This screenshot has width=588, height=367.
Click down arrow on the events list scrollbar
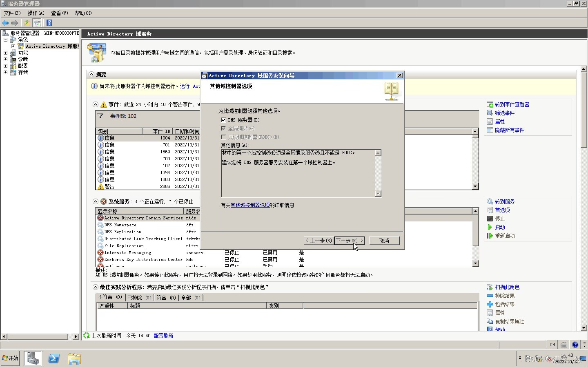tap(475, 187)
